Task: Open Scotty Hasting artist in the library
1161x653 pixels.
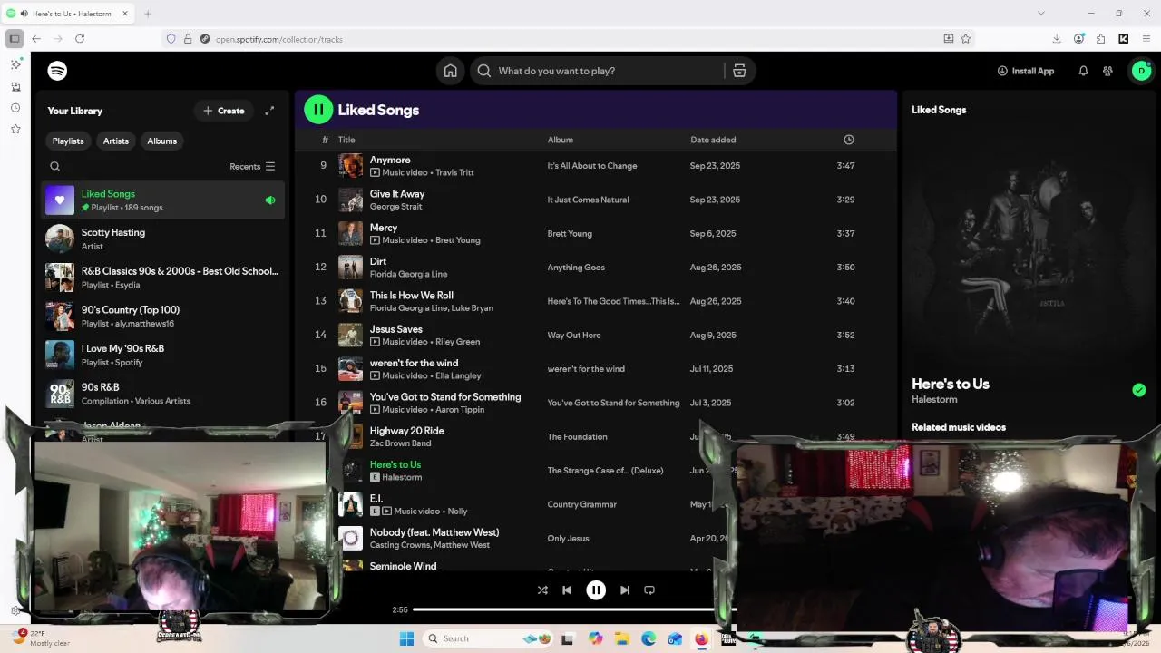Action: pyautogui.click(x=163, y=239)
